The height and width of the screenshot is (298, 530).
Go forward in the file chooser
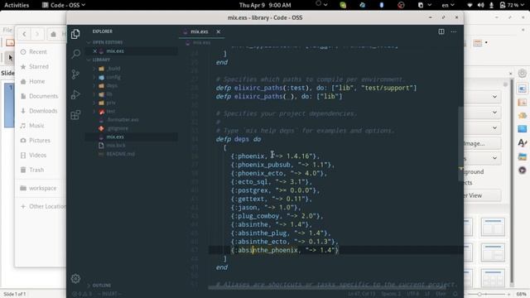coord(37,34)
